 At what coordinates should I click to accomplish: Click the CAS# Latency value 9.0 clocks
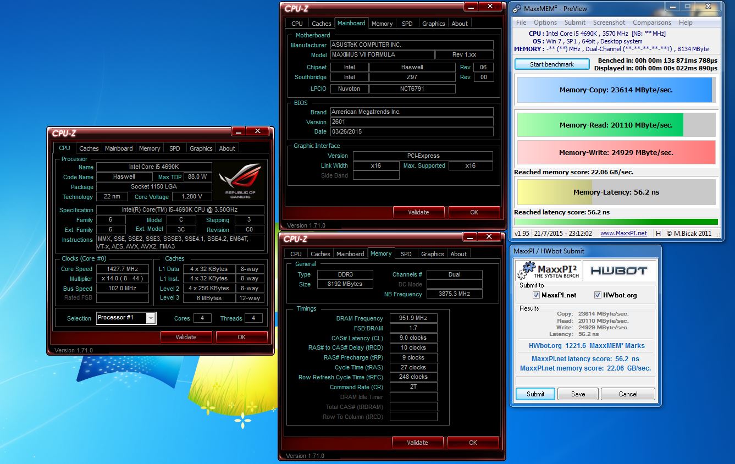pyautogui.click(x=414, y=338)
